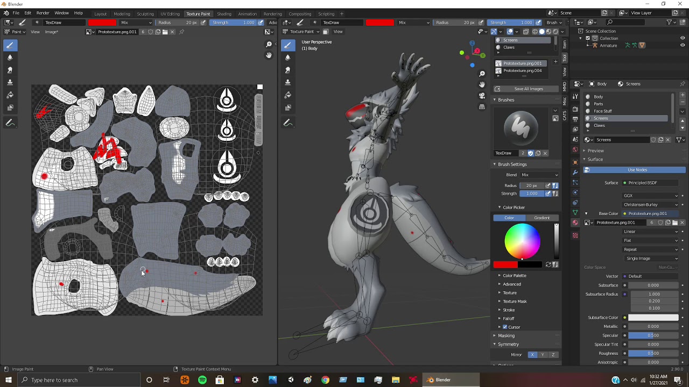Add new texture slot with plus icon
The image size is (689, 387).
(556, 62)
